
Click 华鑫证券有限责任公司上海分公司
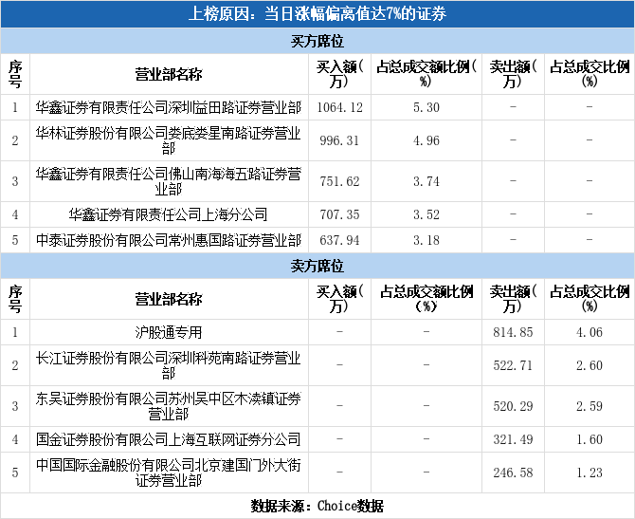tap(169, 214)
